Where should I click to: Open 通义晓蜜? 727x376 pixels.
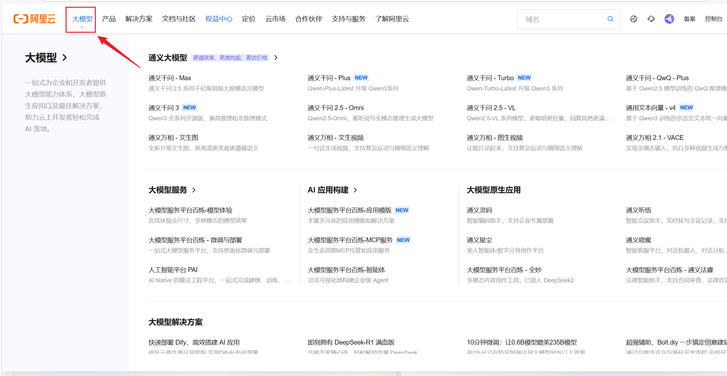639,240
